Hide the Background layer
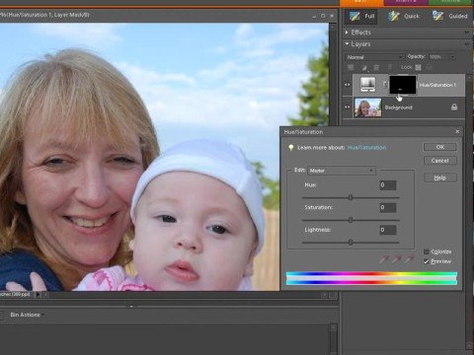This screenshot has height=355, width=474. point(348,107)
